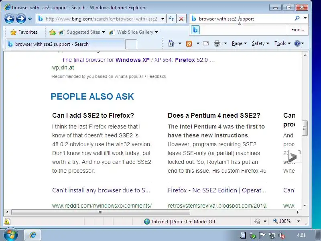Click the vertical scrollbar up arrow

pyautogui.click(x=305, y=55)
